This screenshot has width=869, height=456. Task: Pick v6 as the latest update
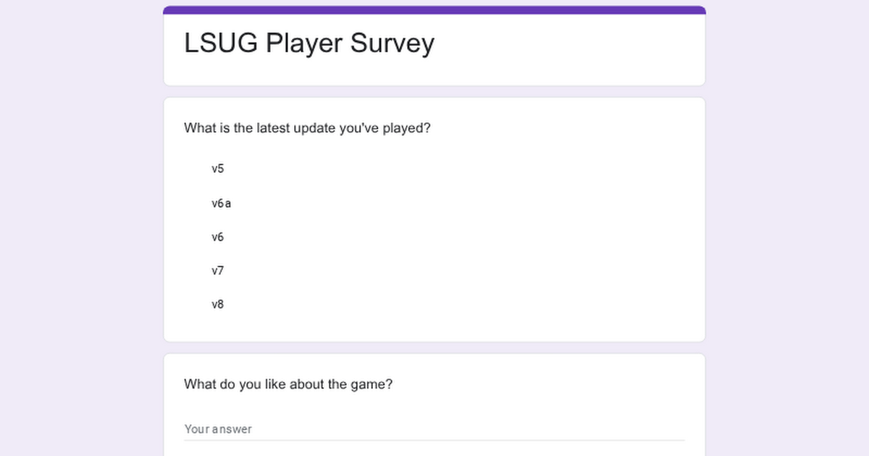218,237
